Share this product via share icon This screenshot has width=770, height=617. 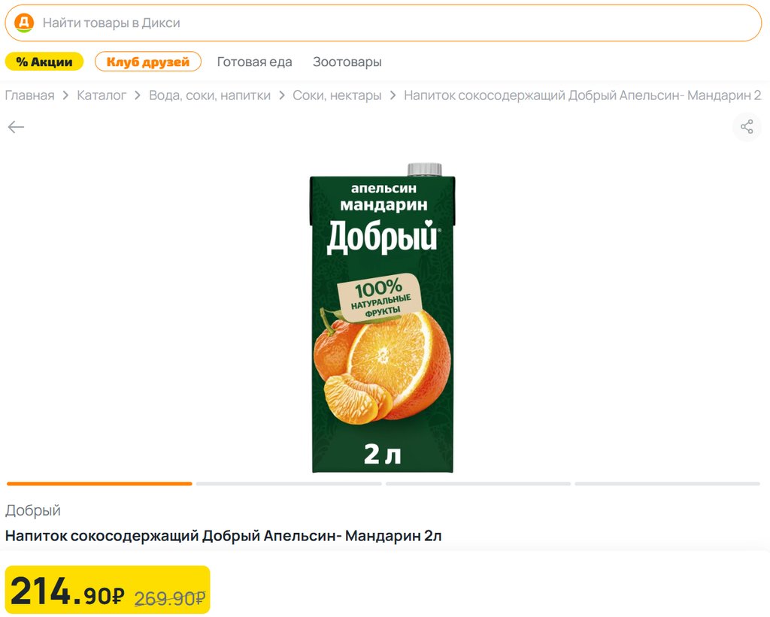[746, 127]
